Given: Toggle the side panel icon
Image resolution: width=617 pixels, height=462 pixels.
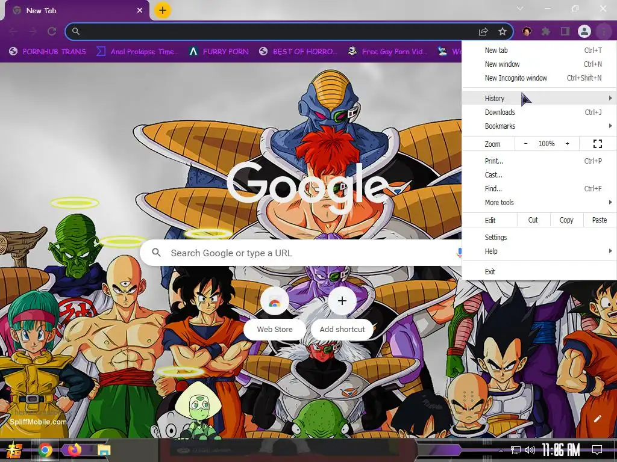Looking at the screenshot, I should (565, 31).
